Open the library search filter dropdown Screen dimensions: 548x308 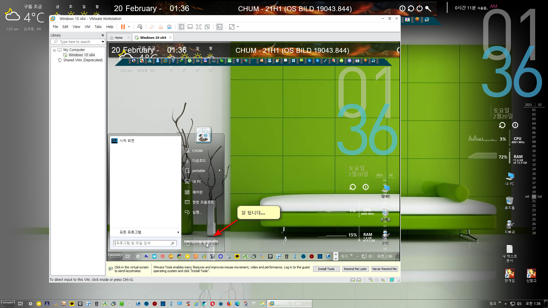pos(103,42)
